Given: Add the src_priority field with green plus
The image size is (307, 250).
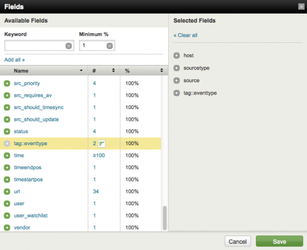Looking at the screenshot, I should 7,83.
